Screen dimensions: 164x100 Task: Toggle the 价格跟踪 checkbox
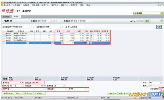tap(151, 89)
